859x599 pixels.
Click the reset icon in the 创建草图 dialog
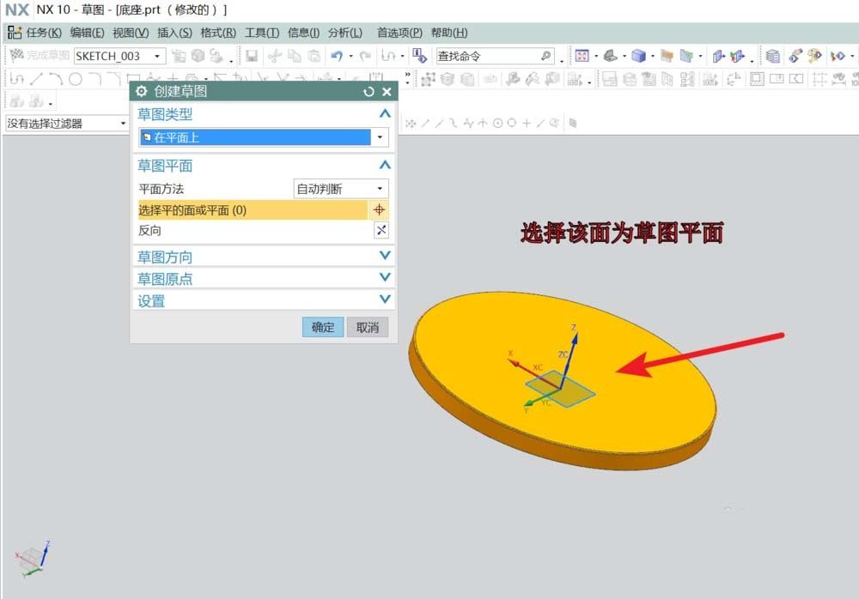369,91
